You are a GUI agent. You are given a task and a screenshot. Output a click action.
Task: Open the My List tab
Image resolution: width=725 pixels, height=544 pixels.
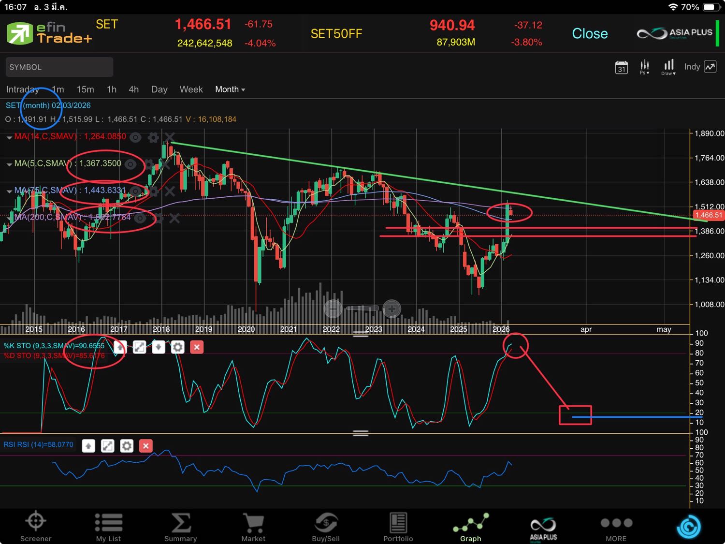pyautogui.click(x=108, y=527)
